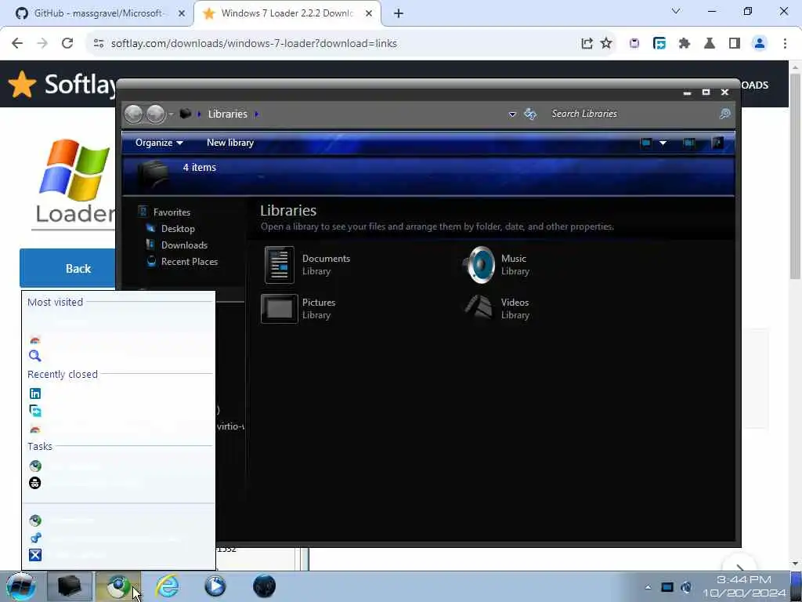This screenshot has width=802, height=602.
Task: Expand the address bar history dropdown
Action: pos(512,114)
